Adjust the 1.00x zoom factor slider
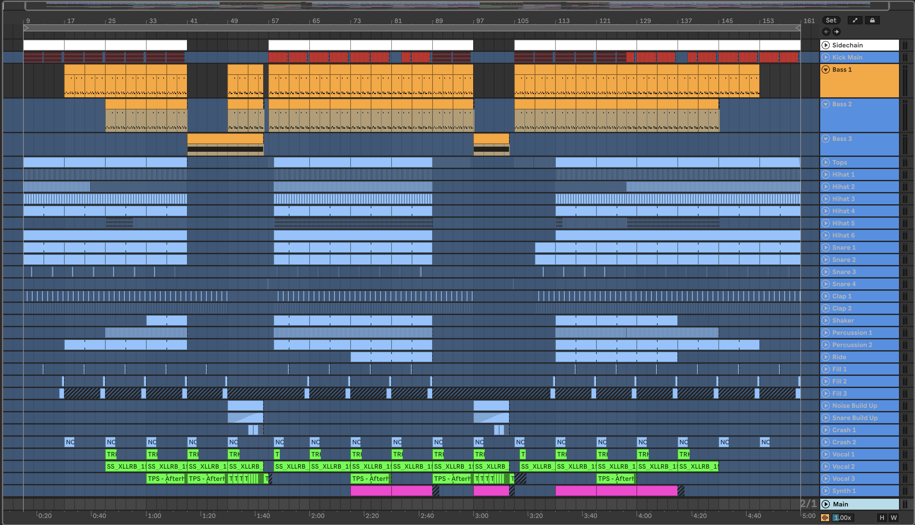 tap(842, 518)
